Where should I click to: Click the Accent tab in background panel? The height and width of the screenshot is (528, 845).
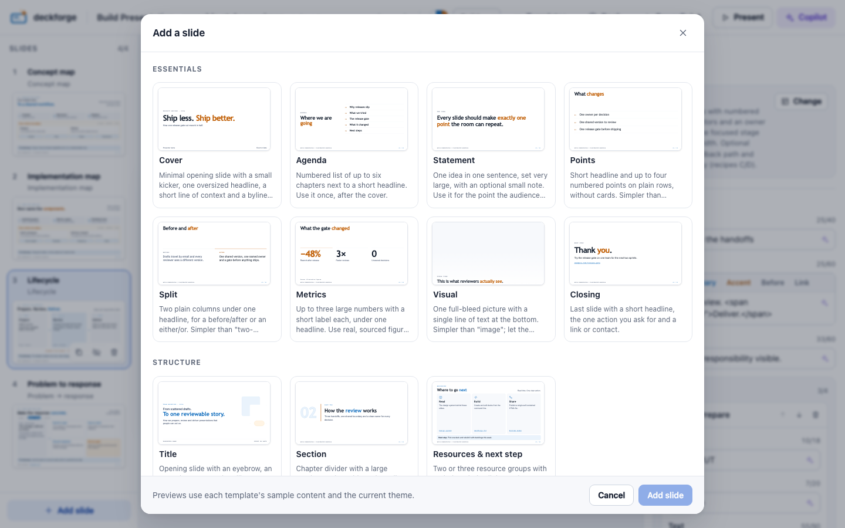[x=739, y=283]
